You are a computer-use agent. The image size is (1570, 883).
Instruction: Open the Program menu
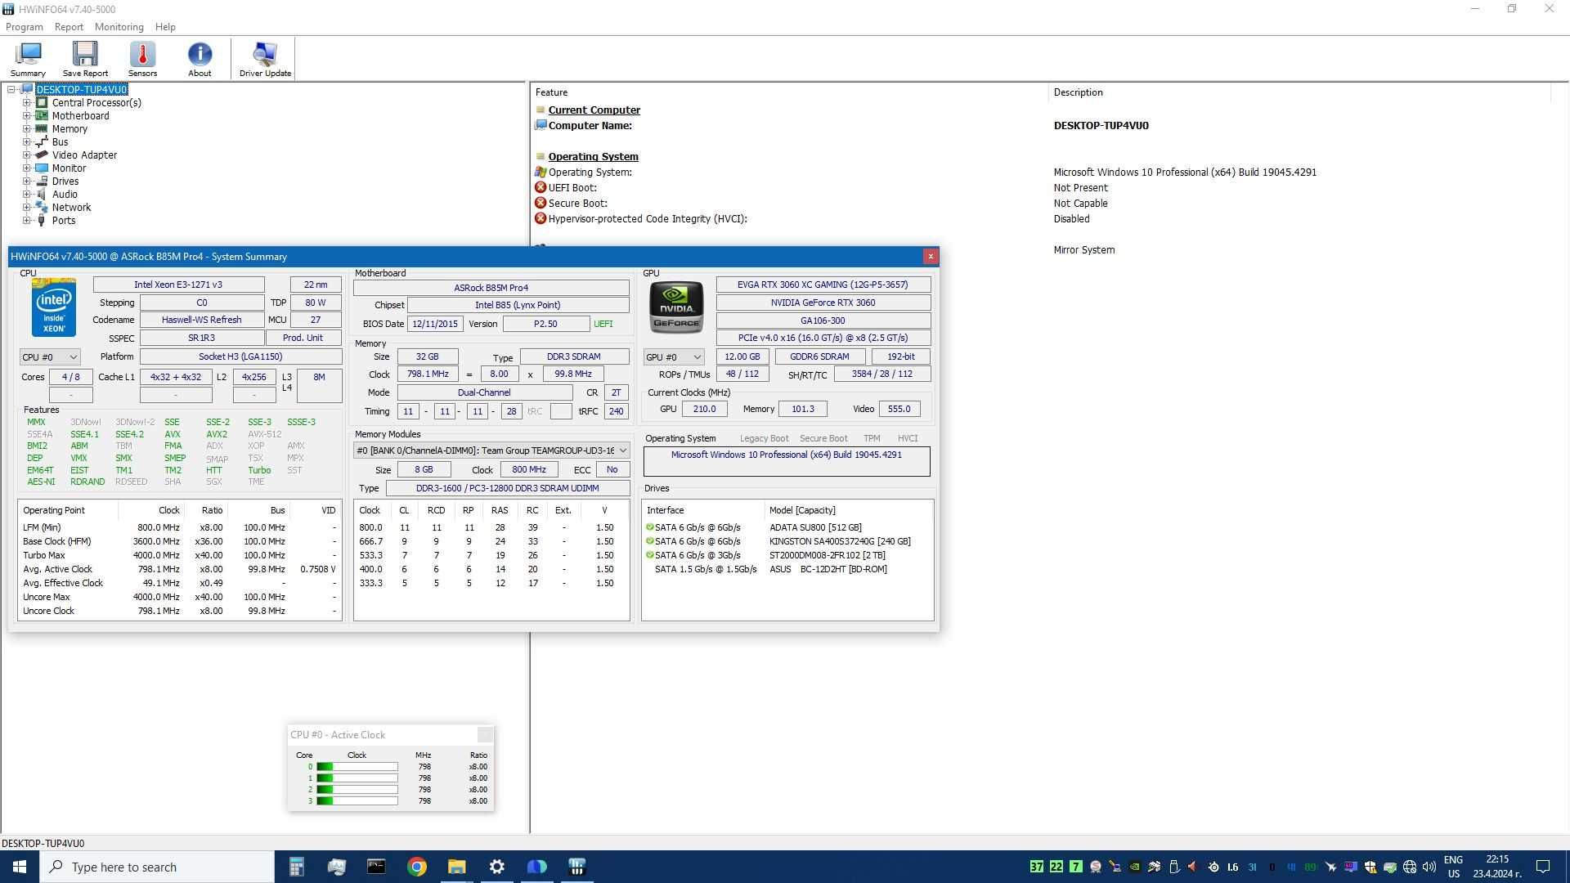click(25, 27)
